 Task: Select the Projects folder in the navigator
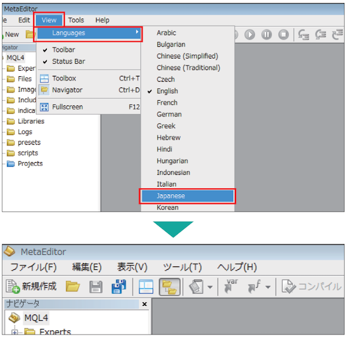coord(25,164)
